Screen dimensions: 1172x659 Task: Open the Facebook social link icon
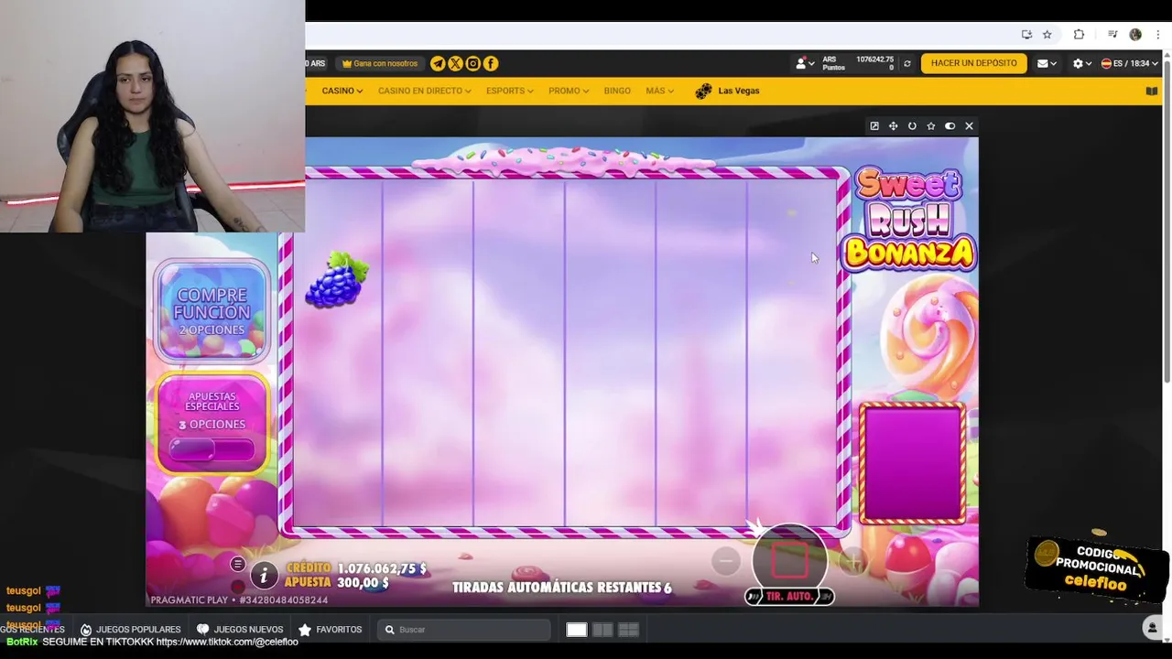[491, 63]
